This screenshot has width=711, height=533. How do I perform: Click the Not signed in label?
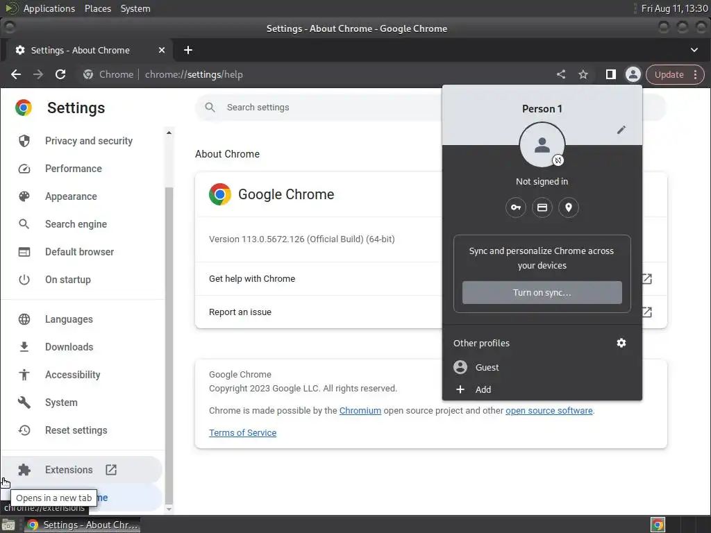tap(542, 182)
